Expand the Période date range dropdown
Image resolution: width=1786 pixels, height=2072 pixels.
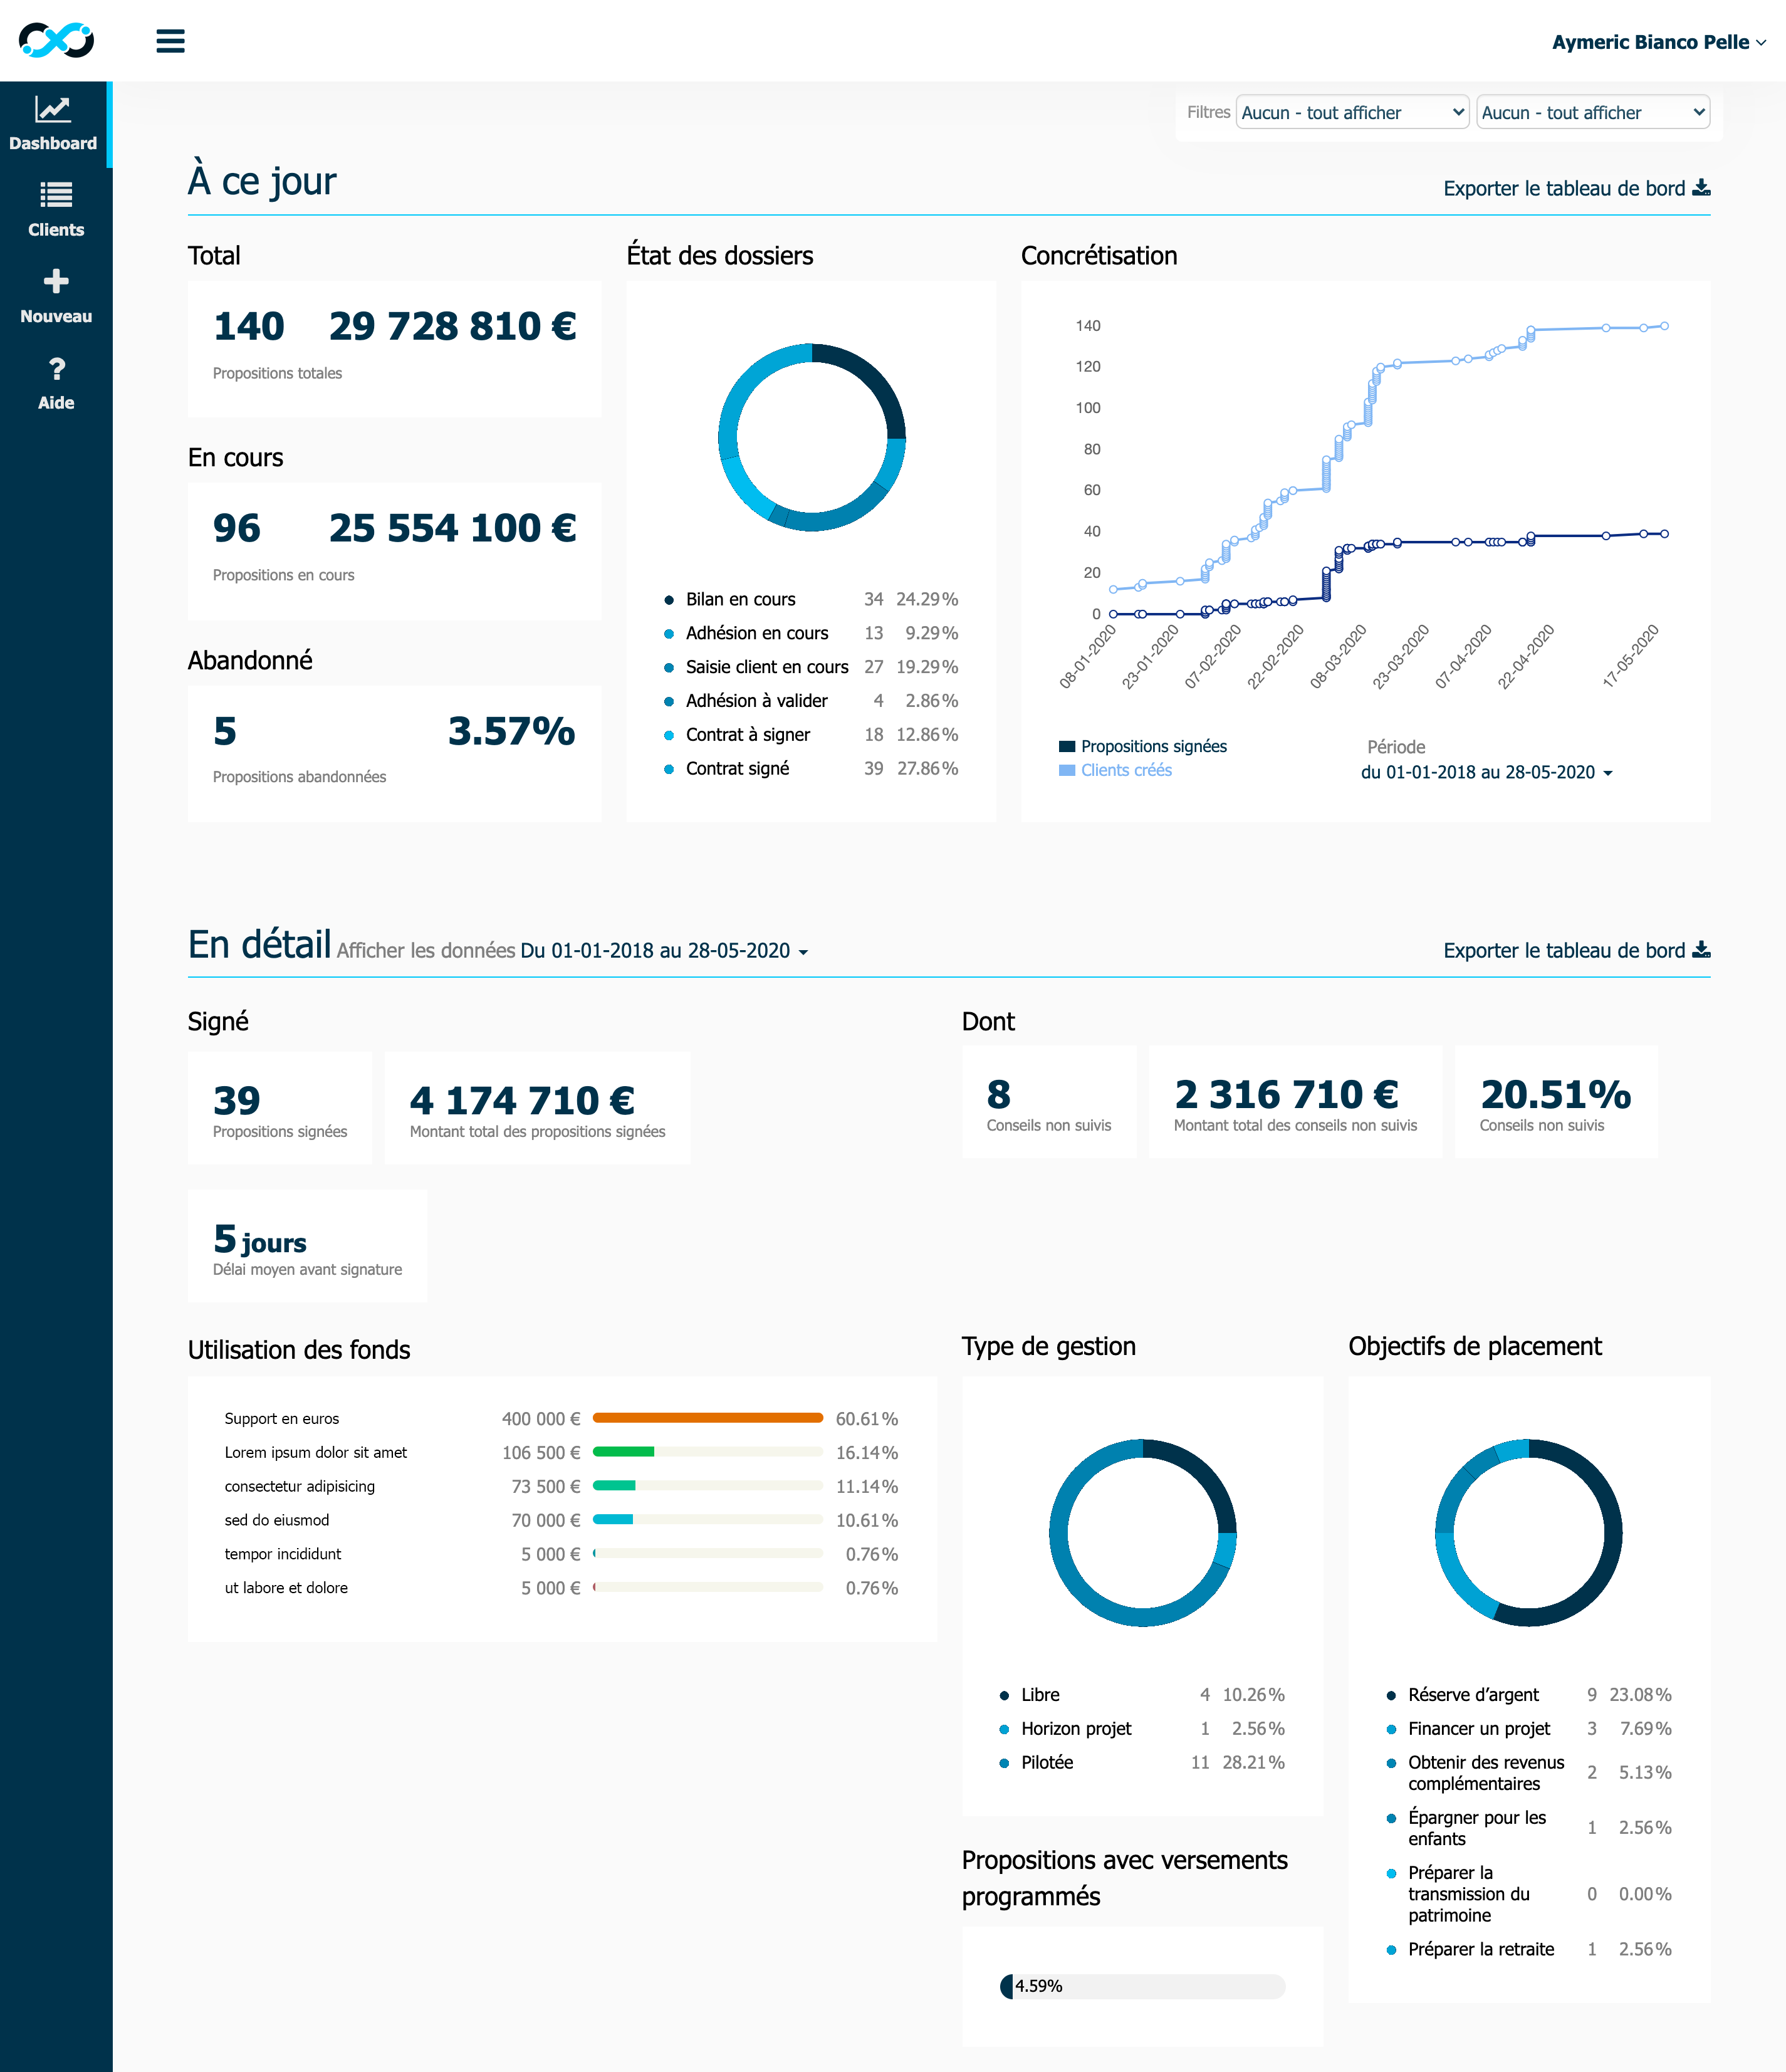tap(1486, 772)
